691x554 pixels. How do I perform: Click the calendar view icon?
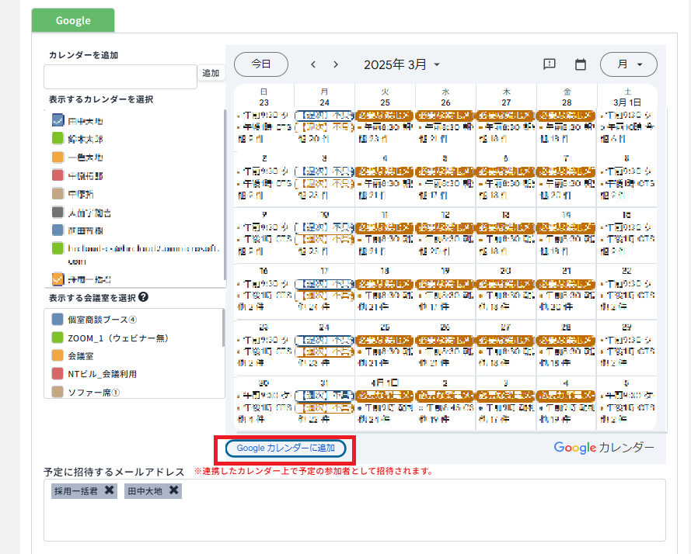580,64
